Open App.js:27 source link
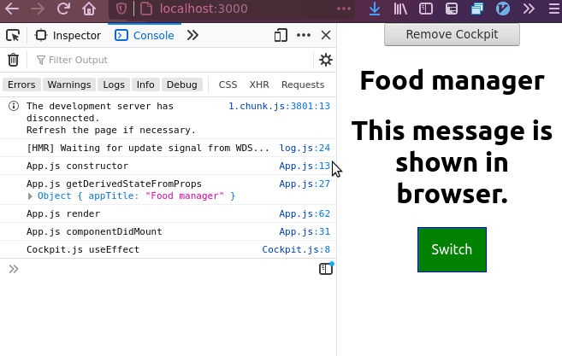 click(305, 184)
